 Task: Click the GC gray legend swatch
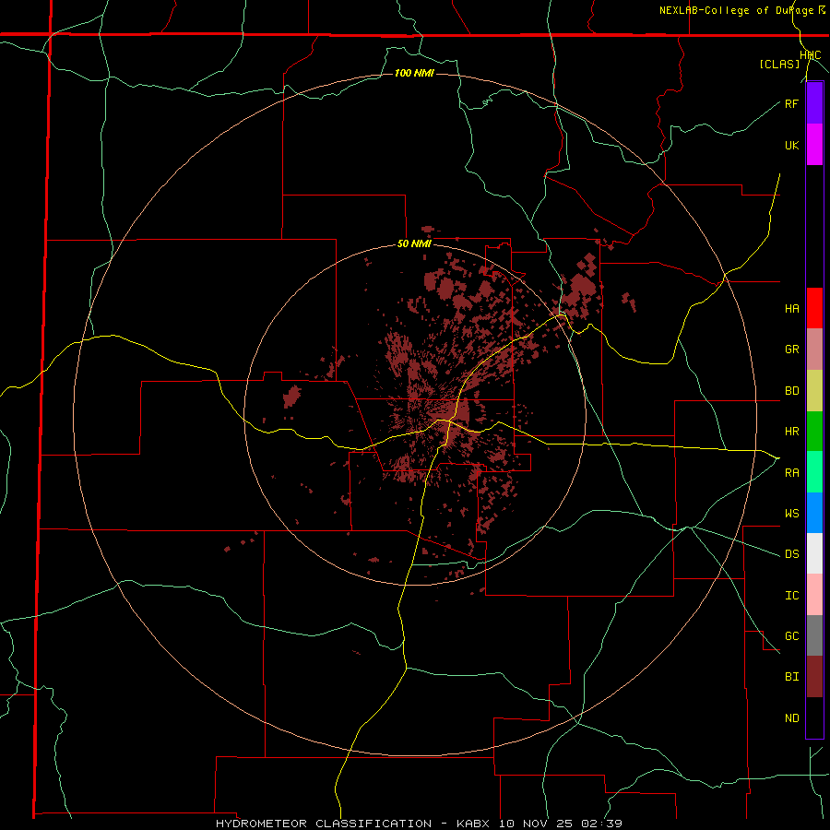(814, 635)
